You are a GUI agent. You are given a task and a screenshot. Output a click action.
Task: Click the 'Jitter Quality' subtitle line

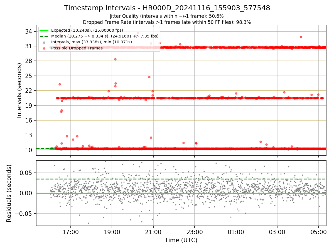pyautogui.click(x=167, y=16)
